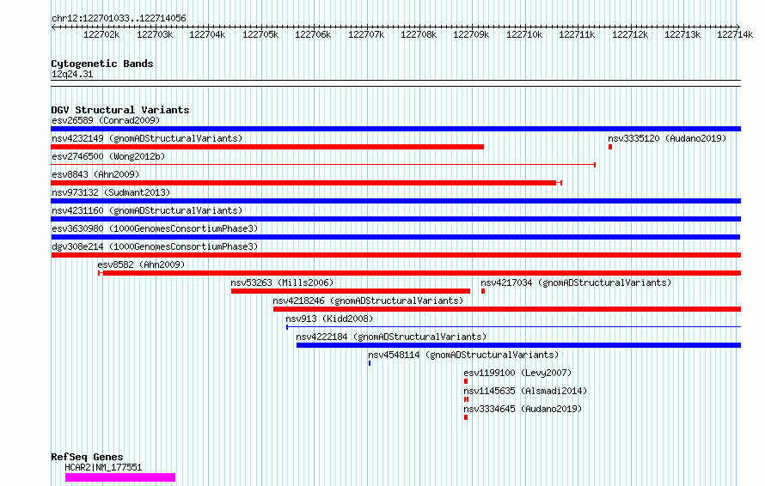Click the red dgv308e214 variant bar

pyautogui.click(x=395, y=255)
